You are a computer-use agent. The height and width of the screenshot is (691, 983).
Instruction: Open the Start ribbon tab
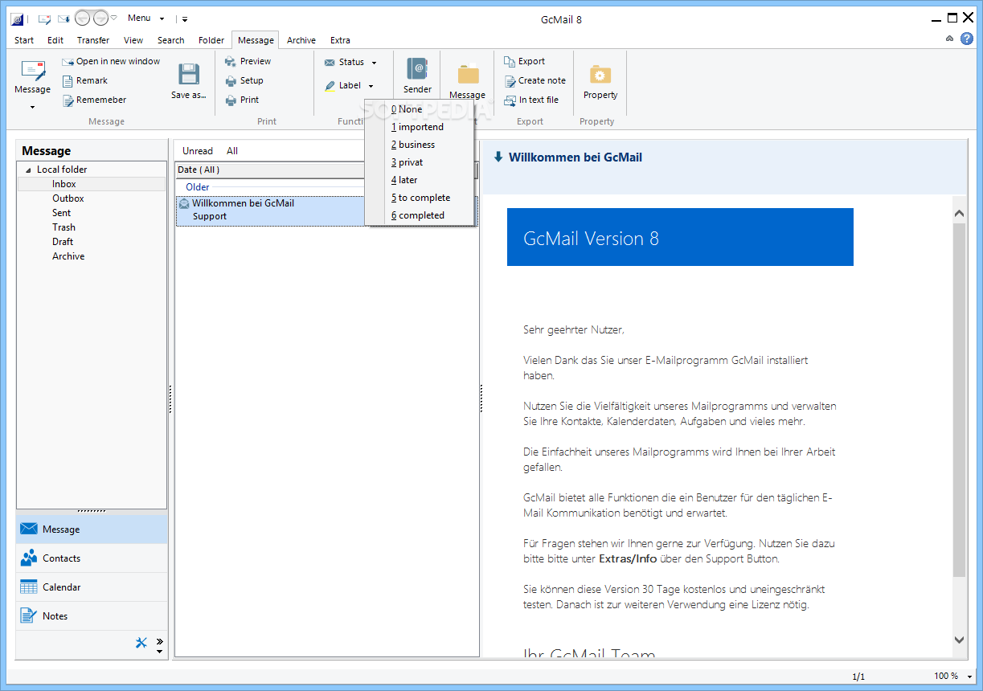[x=24, y=40]
